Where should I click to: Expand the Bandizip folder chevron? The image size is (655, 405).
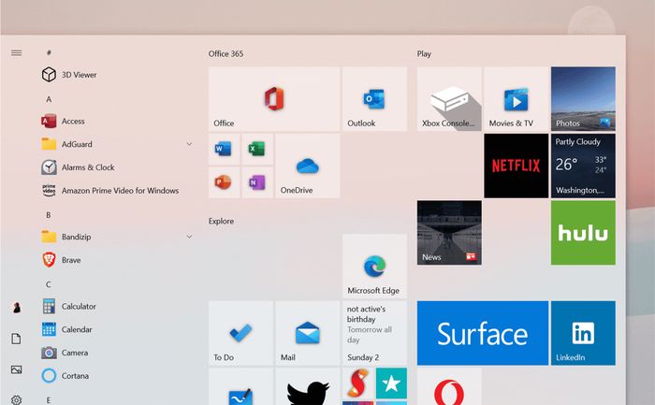click(189, 237)
